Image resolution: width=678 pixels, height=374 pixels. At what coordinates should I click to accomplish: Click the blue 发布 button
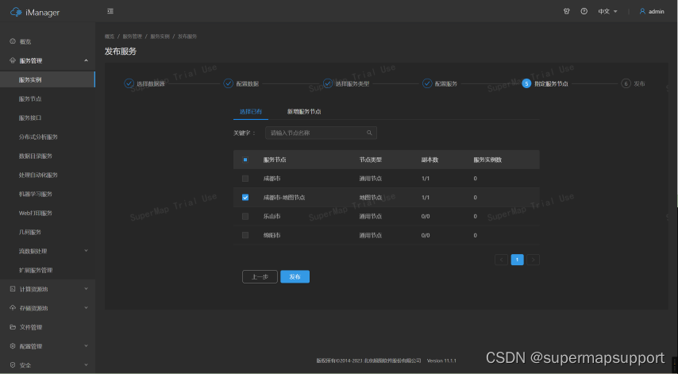click(295, 276)
